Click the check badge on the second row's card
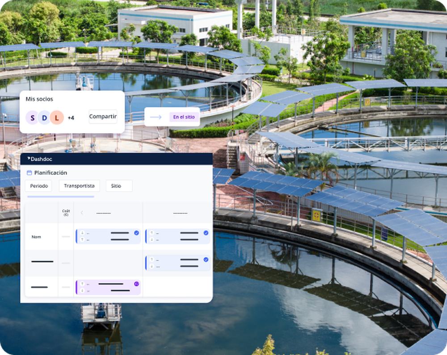447x355 pixels. coord(206,259)
